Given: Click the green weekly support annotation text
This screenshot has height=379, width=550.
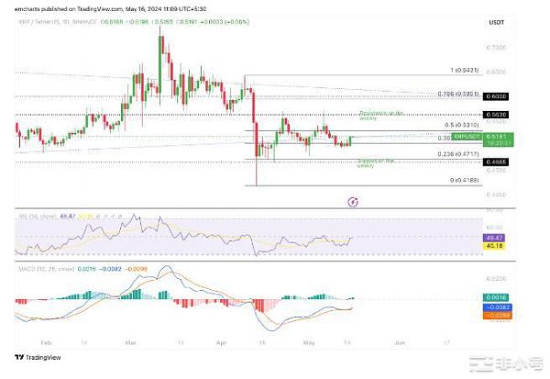Looking at the screenshot, I should tap(375, 163).
